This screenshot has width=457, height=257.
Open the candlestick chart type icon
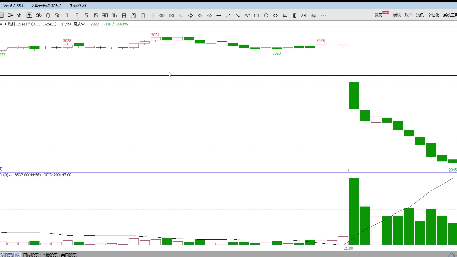[x=11, y=15]
